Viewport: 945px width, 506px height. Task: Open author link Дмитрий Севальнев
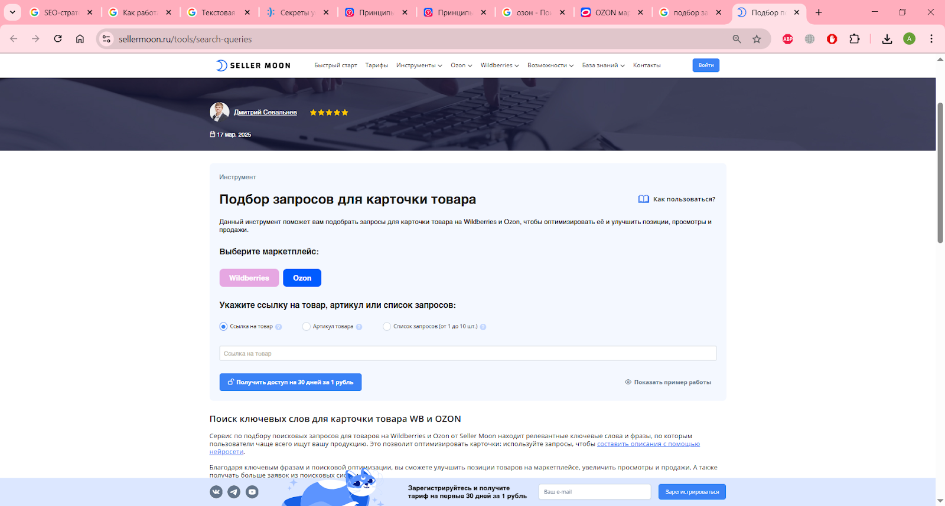(265, 112)
